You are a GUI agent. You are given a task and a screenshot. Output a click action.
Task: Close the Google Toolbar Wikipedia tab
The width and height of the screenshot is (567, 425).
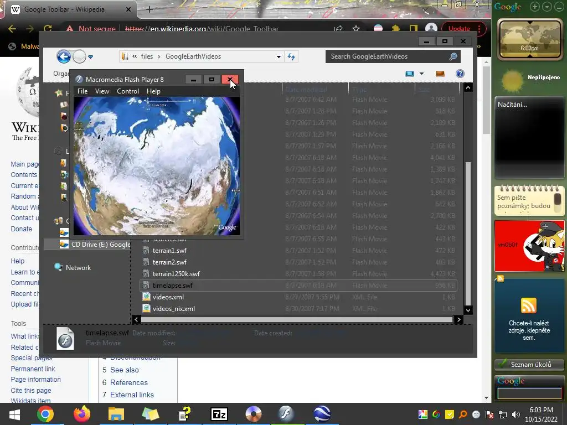click(x=128, y=9)
